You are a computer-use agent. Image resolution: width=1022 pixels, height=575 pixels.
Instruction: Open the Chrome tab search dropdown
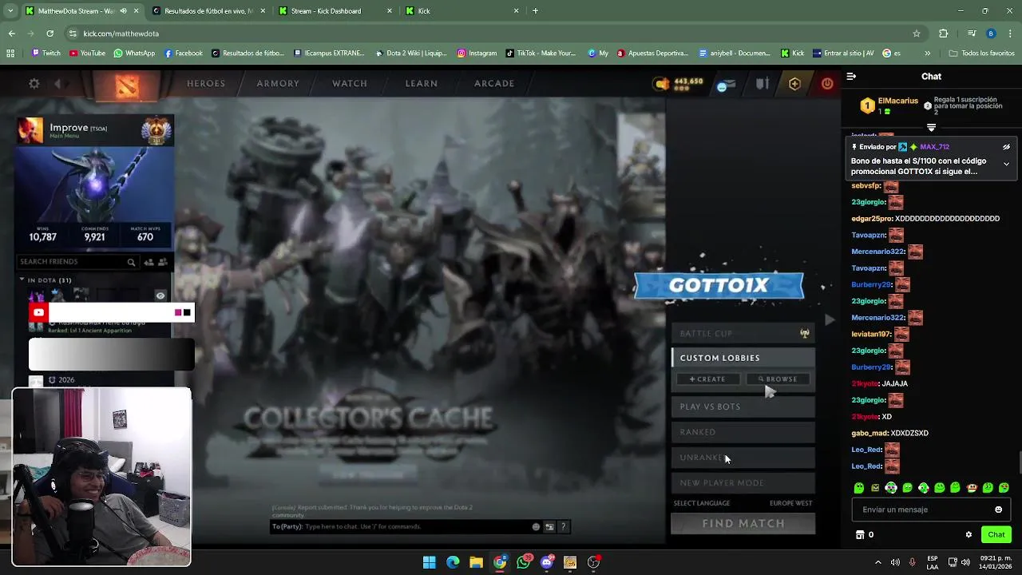[x=10, y=11]
